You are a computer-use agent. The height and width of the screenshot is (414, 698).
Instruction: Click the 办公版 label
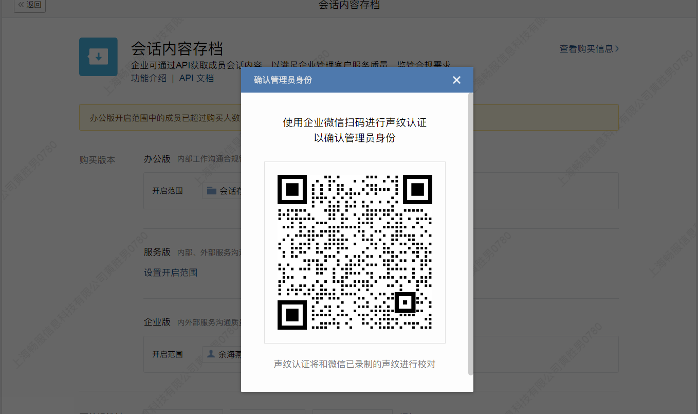point(157,158)
